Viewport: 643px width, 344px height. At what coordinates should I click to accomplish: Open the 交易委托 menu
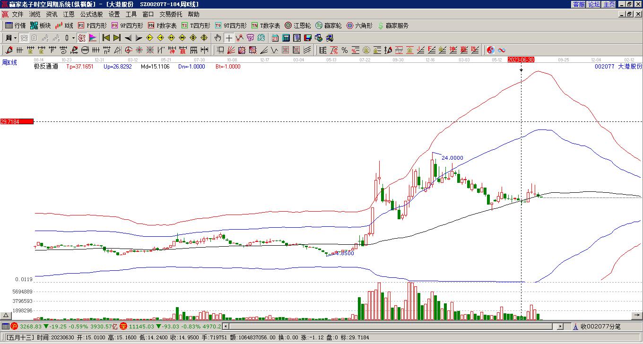point(171,14)
